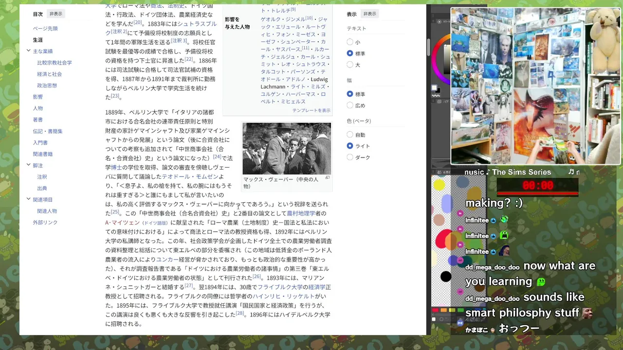623x350 pixels.
Task: Open citation [24] footnote
Action: click(217, 157)
